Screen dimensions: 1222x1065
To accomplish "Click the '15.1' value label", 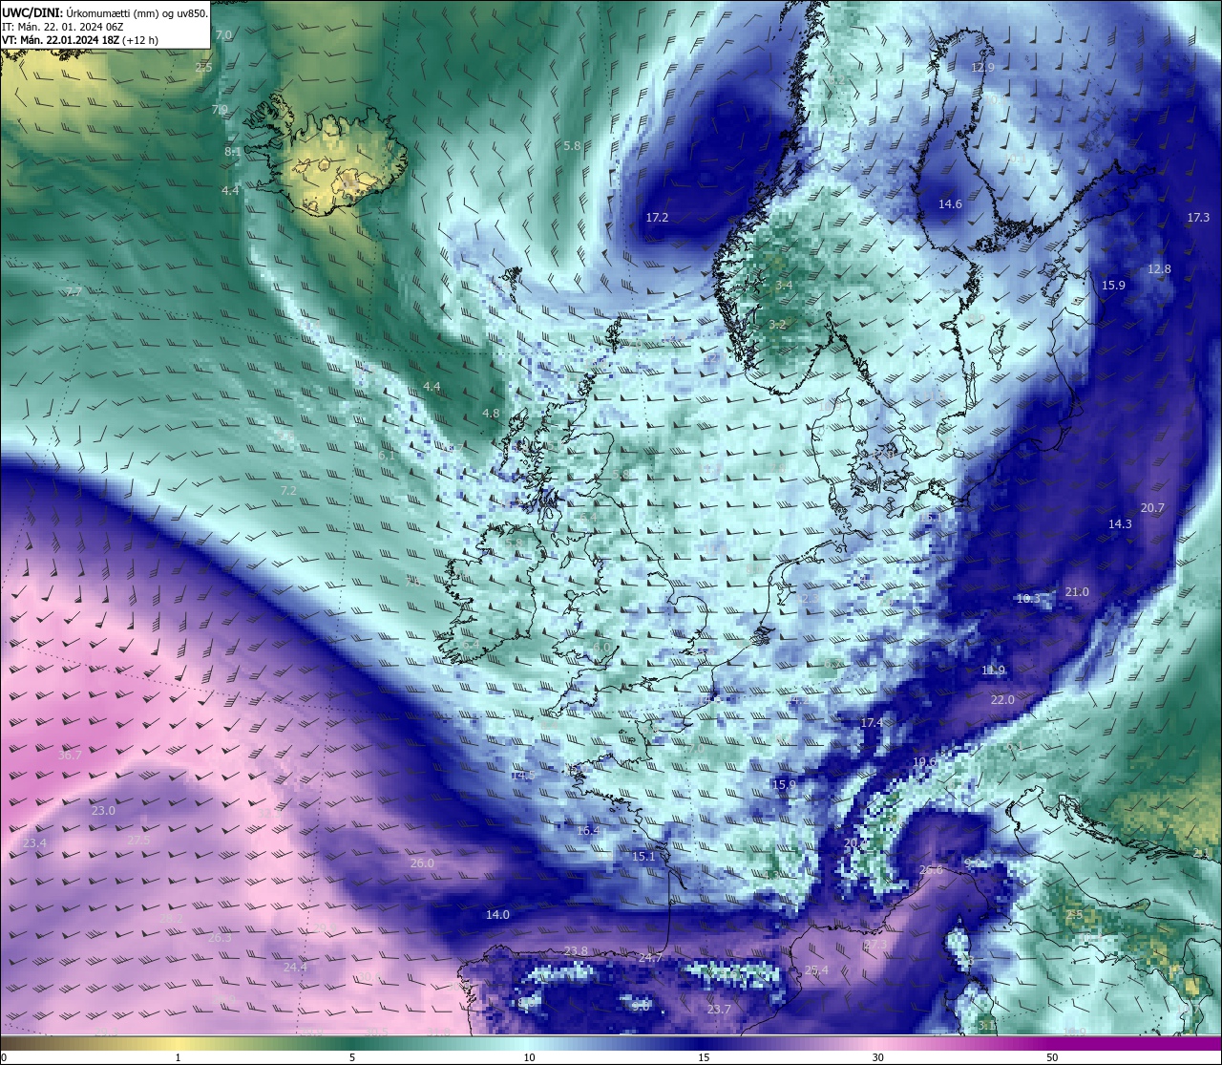I will coord(644,857).
